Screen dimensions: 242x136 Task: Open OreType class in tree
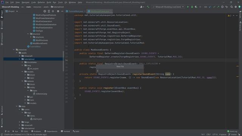click(38, 31)
